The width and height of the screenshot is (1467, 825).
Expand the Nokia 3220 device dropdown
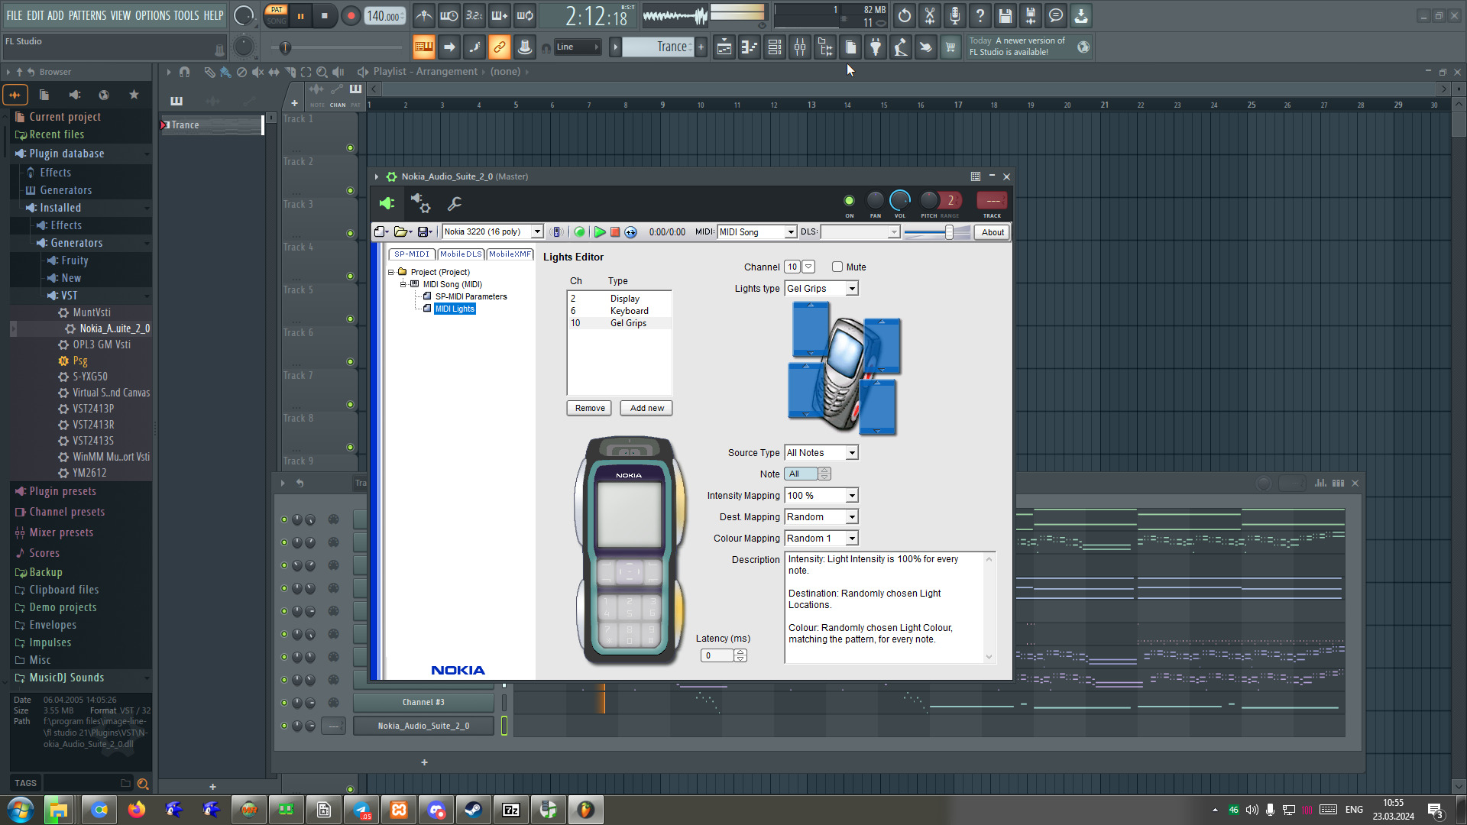coord(537,232)
